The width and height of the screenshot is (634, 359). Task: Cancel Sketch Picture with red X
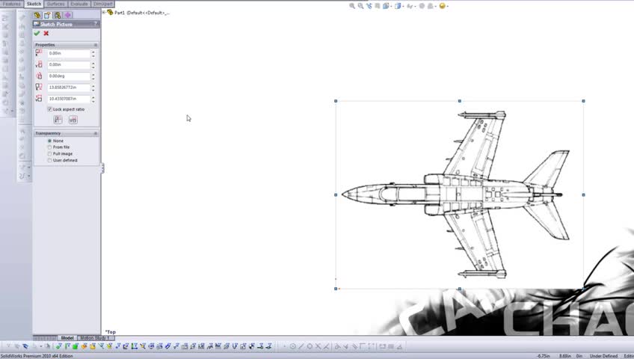click(x=46, y=33)
